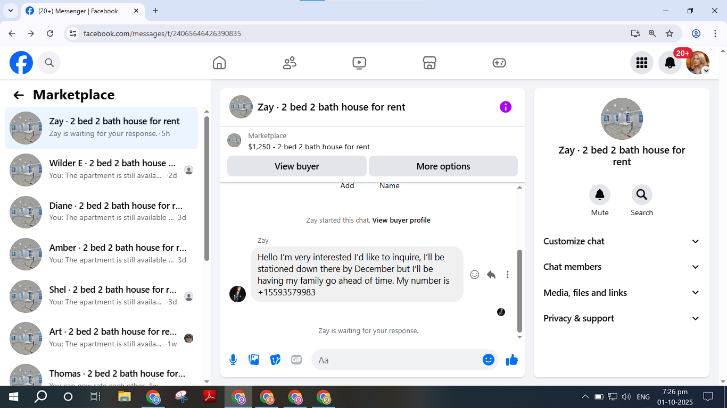Viewport: 727px width, 408px height.
Task: Go back using the Marketplace back arrow
Action: (19, 95)
